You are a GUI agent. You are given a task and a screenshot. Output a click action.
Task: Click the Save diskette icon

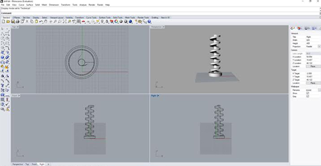[13, 21]
